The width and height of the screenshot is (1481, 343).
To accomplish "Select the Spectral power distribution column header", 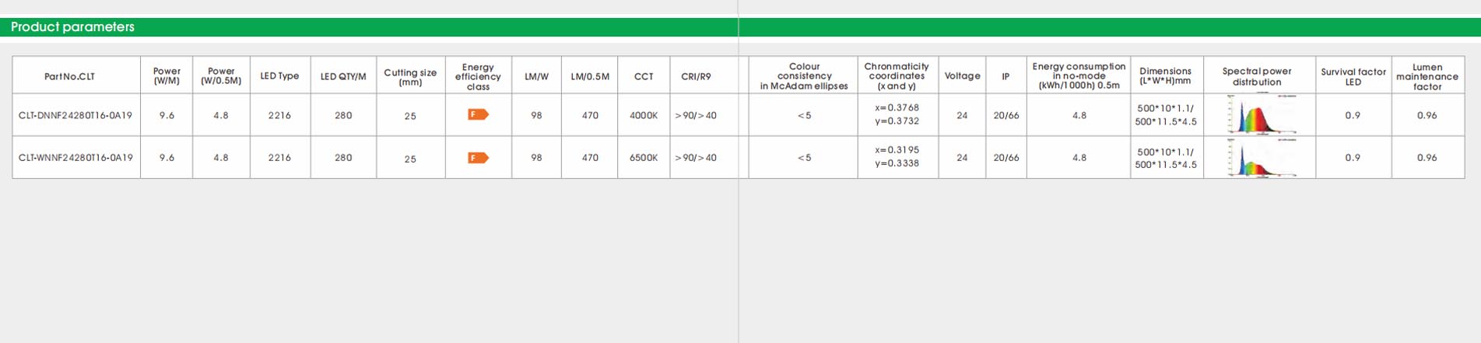I will tap(1257, 76).
